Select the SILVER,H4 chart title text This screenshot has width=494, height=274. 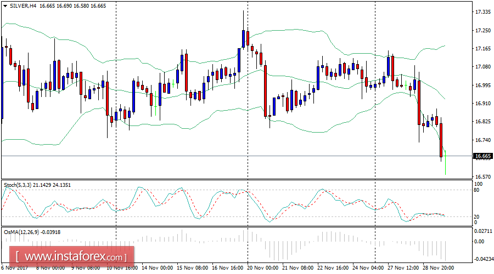(x=23, y=6)
